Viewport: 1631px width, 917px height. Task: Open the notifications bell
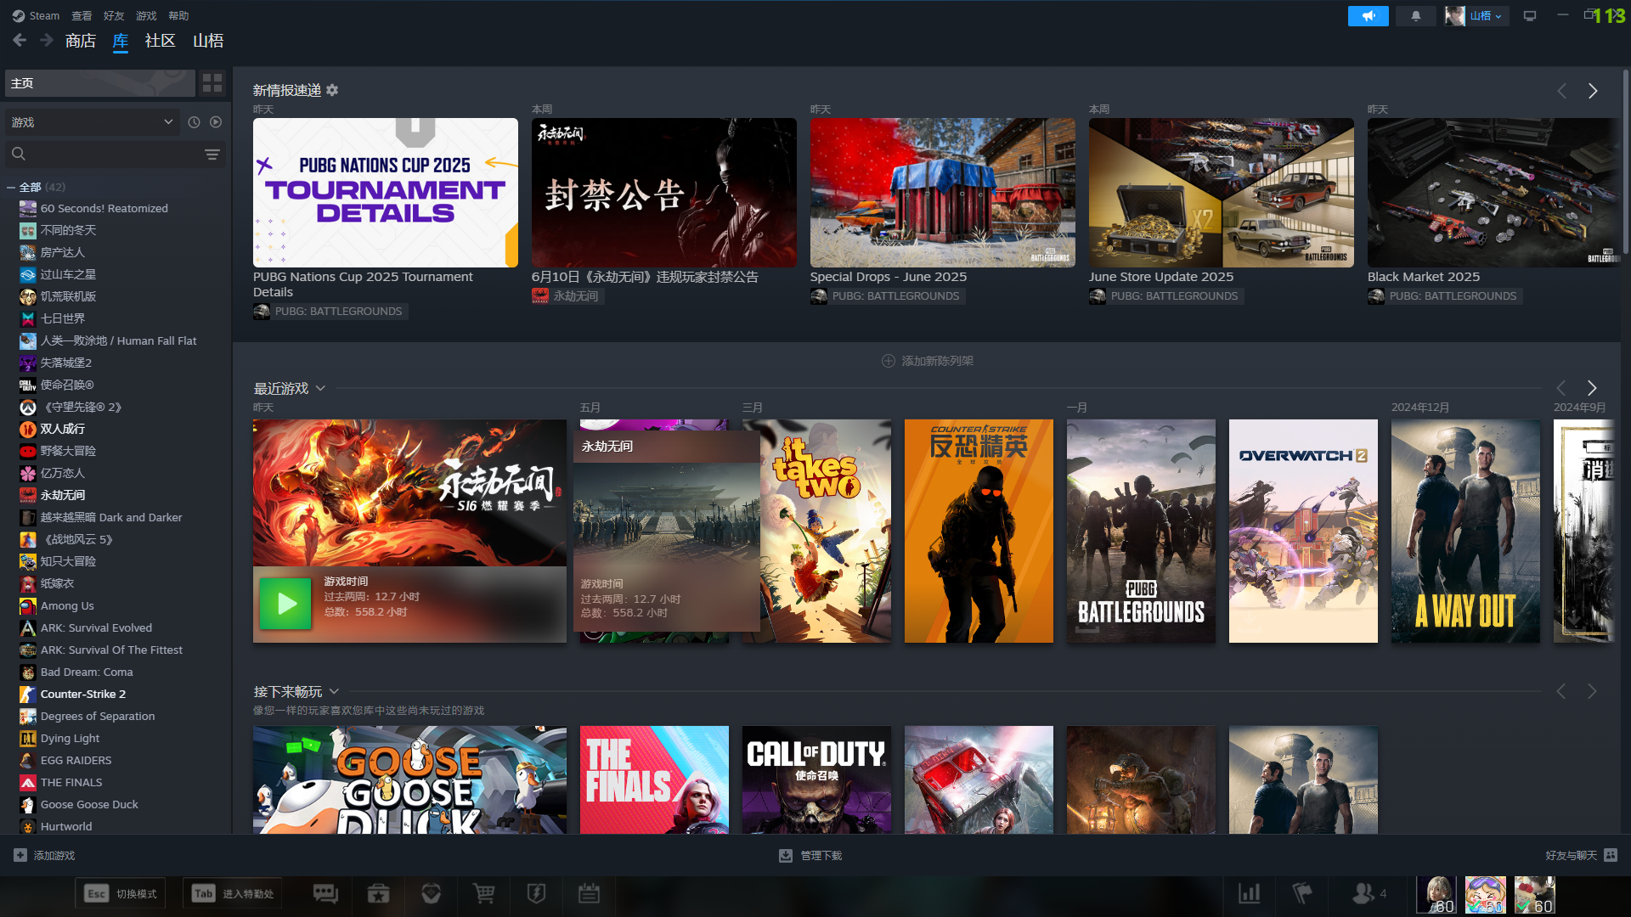tap(1415, 16)
